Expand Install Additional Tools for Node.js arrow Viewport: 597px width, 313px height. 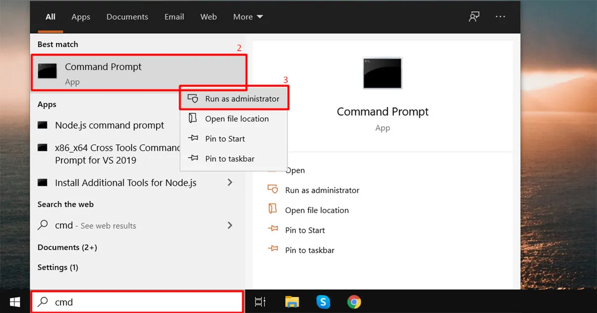[230, 182]
